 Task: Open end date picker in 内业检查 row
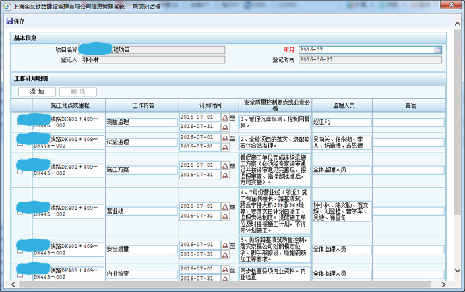point(226,278)
